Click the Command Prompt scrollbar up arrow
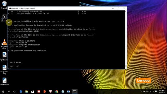This screenshot has width=167, height=94. (x=126, y=11)
